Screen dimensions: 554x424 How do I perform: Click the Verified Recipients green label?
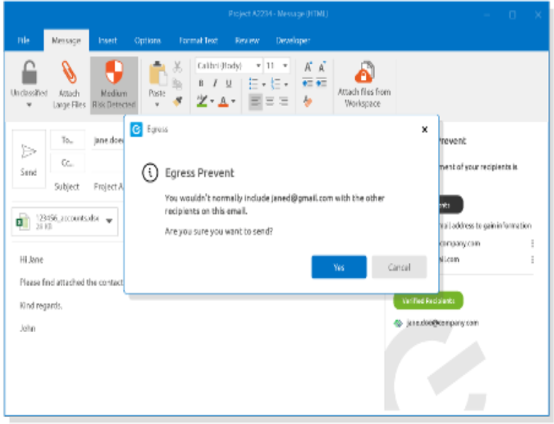427,300
